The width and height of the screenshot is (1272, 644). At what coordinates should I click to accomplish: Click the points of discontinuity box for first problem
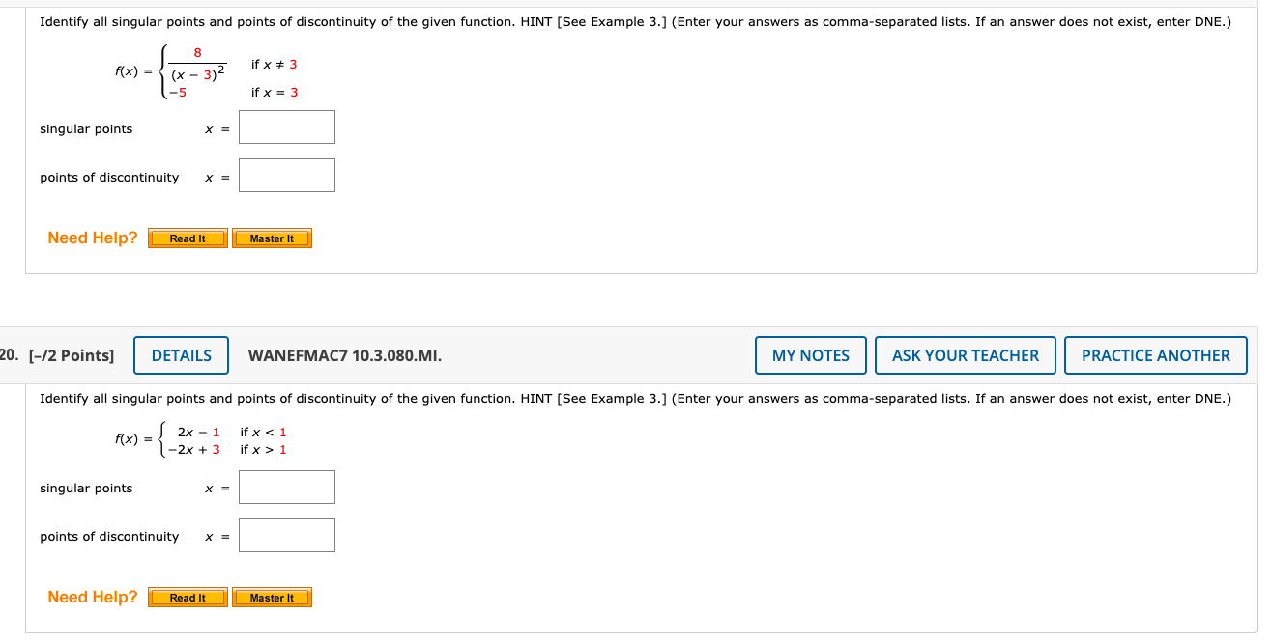(286, 175)
